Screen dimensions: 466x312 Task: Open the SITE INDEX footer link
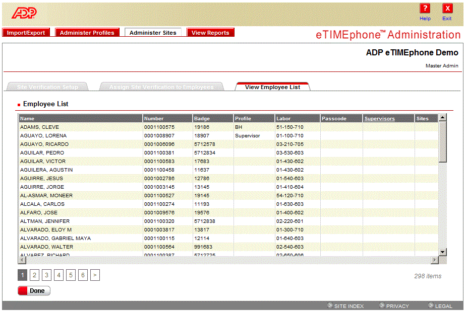click(x=349, y=306)
